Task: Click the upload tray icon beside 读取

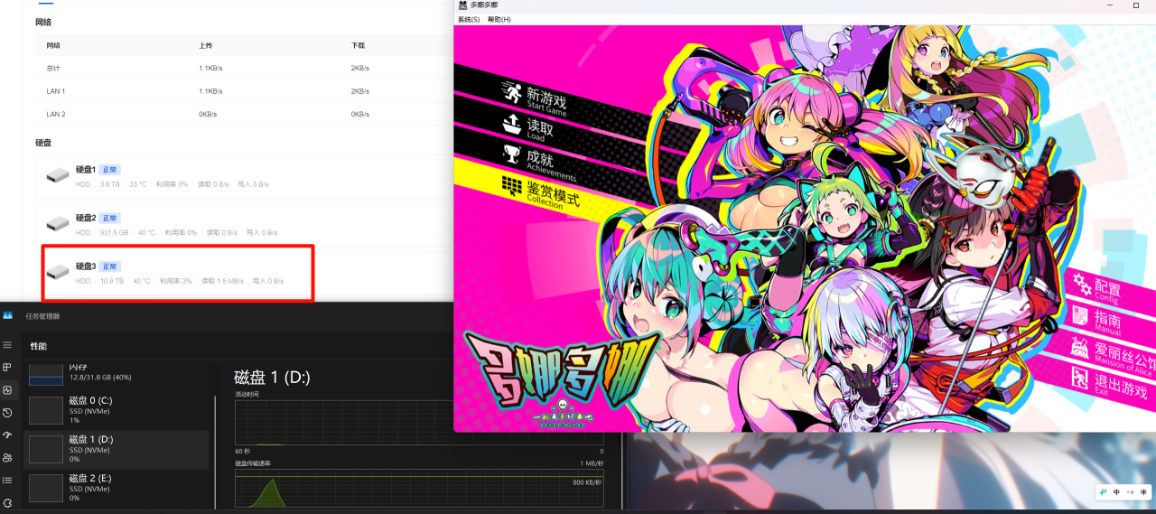Action: 511,122
